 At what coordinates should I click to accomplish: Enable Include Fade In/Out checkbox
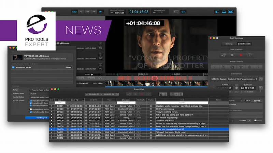(31, 109)
